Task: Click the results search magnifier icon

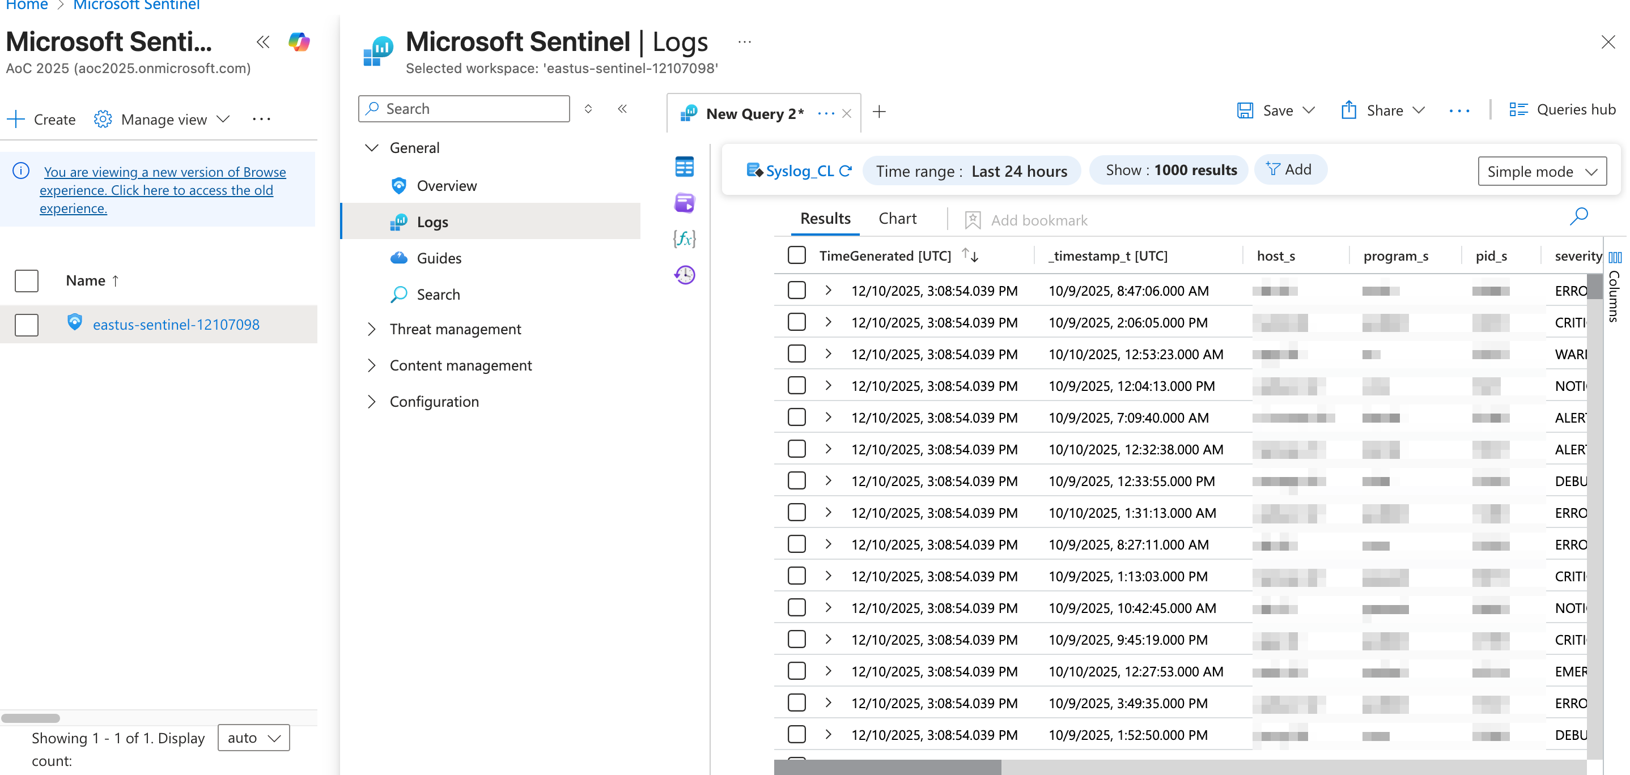Action: click(x=1578, y=217)
